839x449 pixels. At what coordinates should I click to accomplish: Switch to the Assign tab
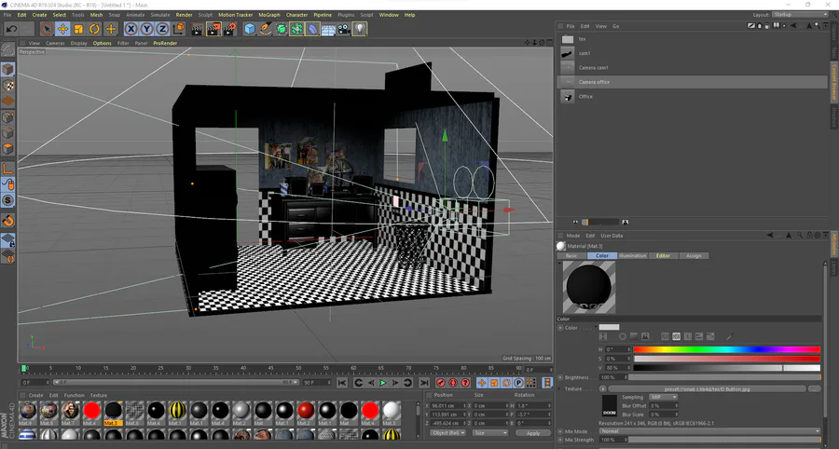[x=694, y=256]
